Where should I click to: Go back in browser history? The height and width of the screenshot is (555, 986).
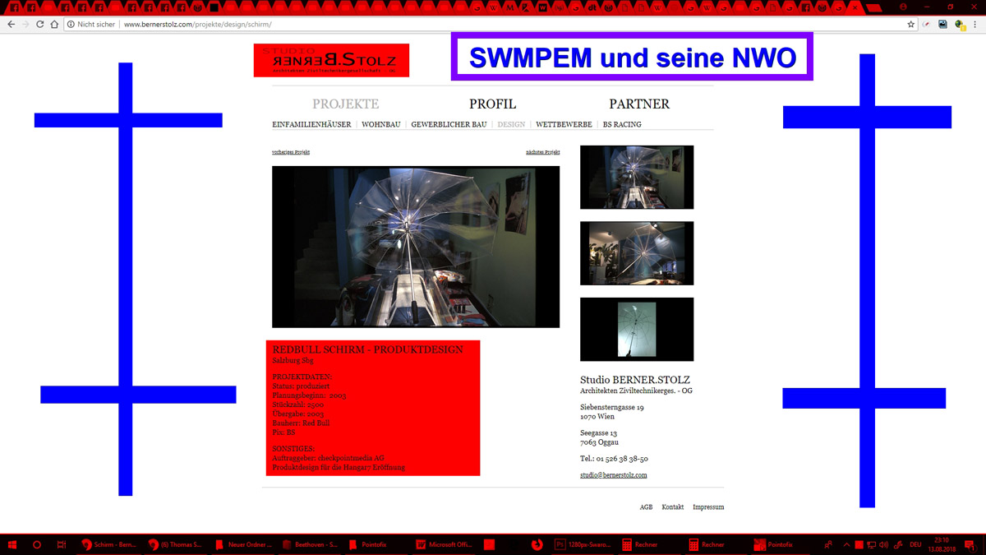tap(12, 25)
